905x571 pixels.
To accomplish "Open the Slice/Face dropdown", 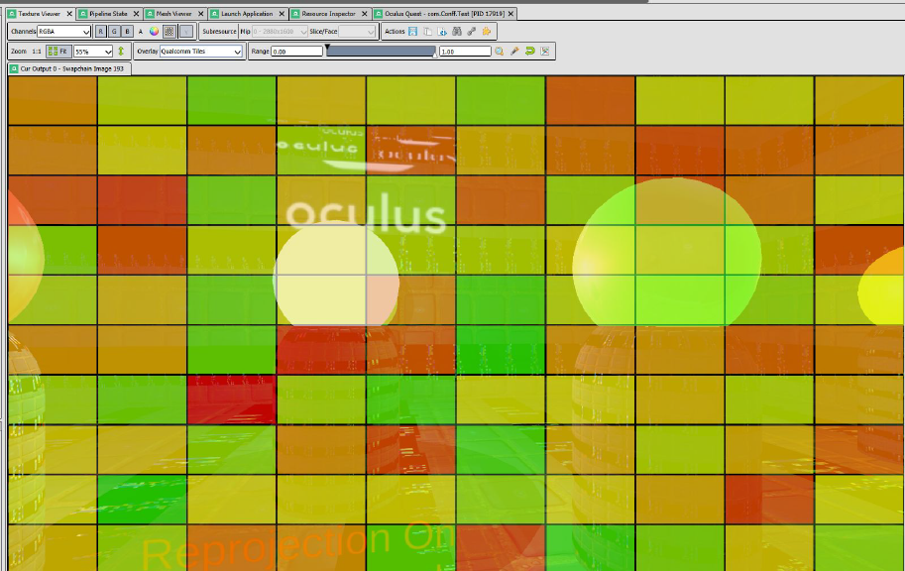I will (x=357, y=31).
